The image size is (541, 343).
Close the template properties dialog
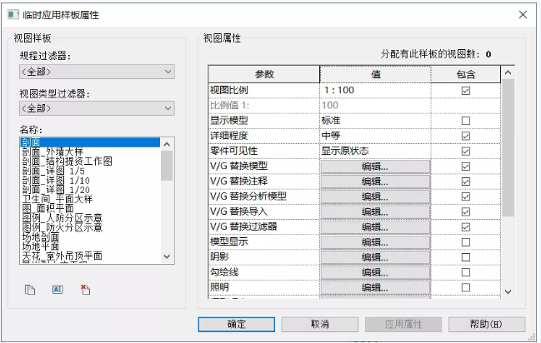coord(523,14)
